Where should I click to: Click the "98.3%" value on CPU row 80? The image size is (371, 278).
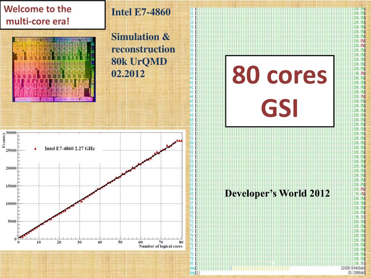(x=359, y=264)
